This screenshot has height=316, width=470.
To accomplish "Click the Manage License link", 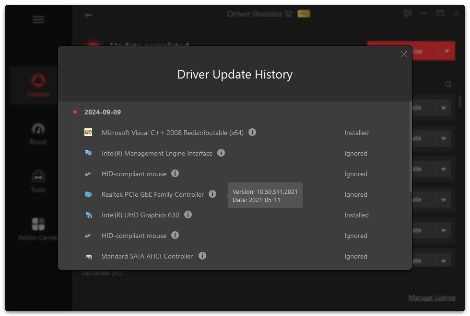I will click(432, 297).
